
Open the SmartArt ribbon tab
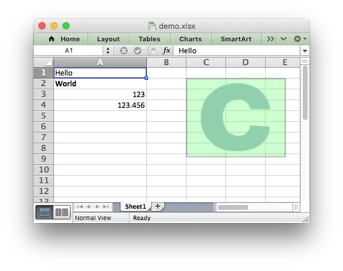(x=236, y=39)
